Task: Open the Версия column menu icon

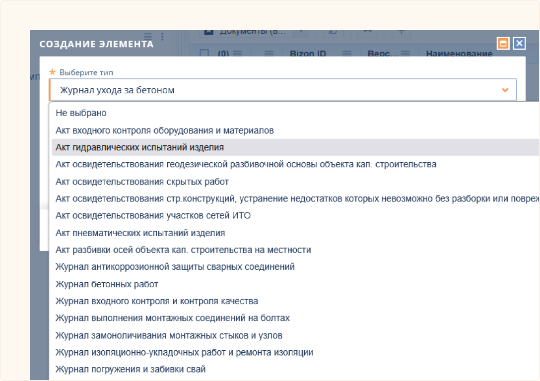Action: (405, 52)
